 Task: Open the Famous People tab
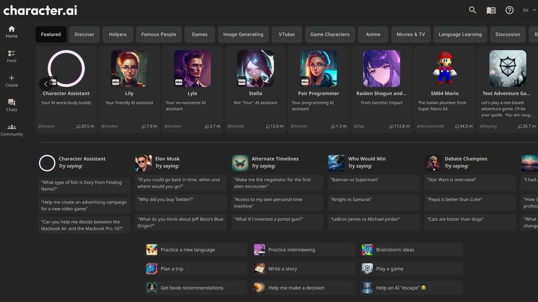point(158,34)
